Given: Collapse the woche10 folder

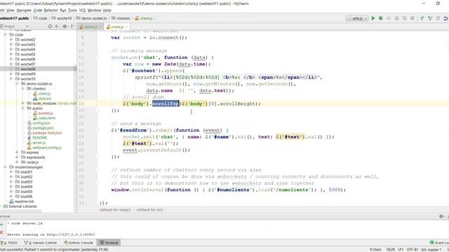Looking at the screenshot, I should coord(11,79).
